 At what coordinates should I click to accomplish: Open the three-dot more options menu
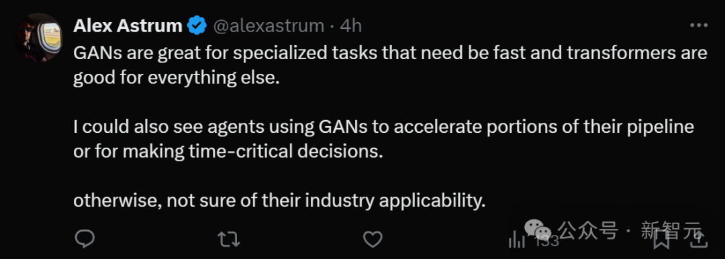pos(699,25)
